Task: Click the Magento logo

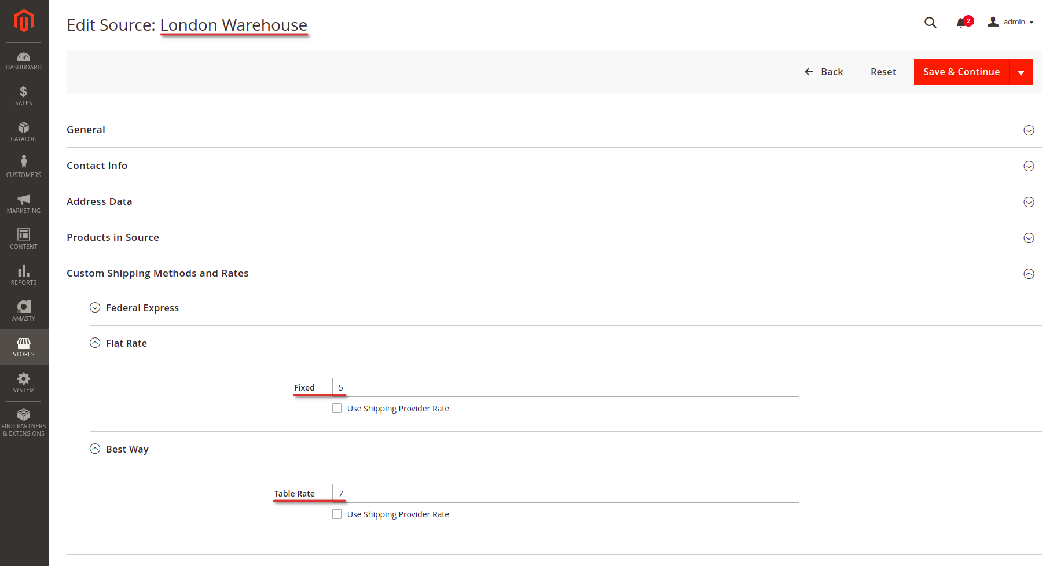Action: 24,21
